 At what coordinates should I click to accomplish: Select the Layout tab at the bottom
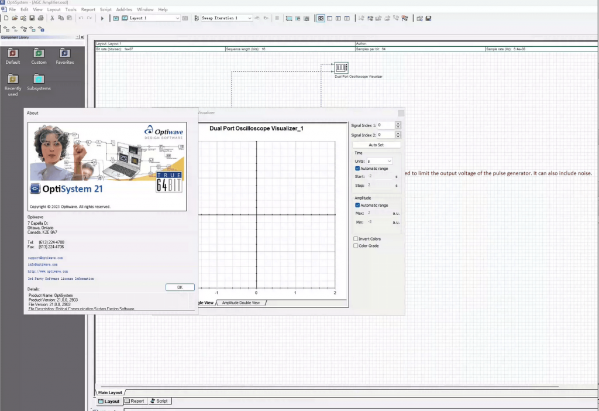click(x=109, y=401)
